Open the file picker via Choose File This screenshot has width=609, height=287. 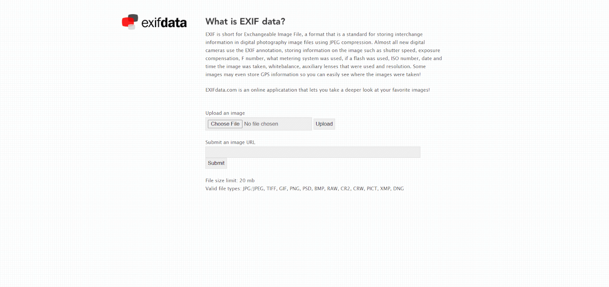pos(225,124)
